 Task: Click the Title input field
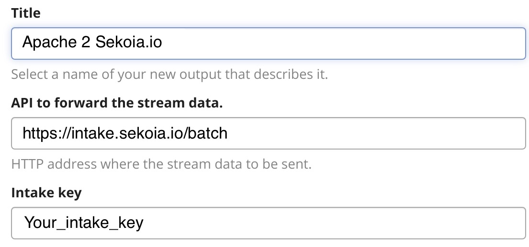pyautogui.click(x=268, y=43)
